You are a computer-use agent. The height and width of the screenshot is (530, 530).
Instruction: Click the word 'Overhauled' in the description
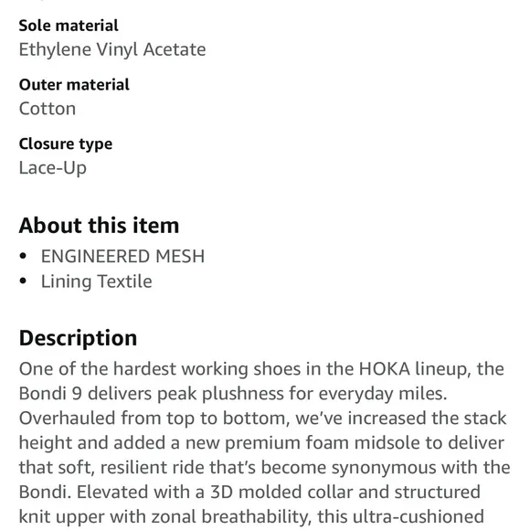coord(68,419)
